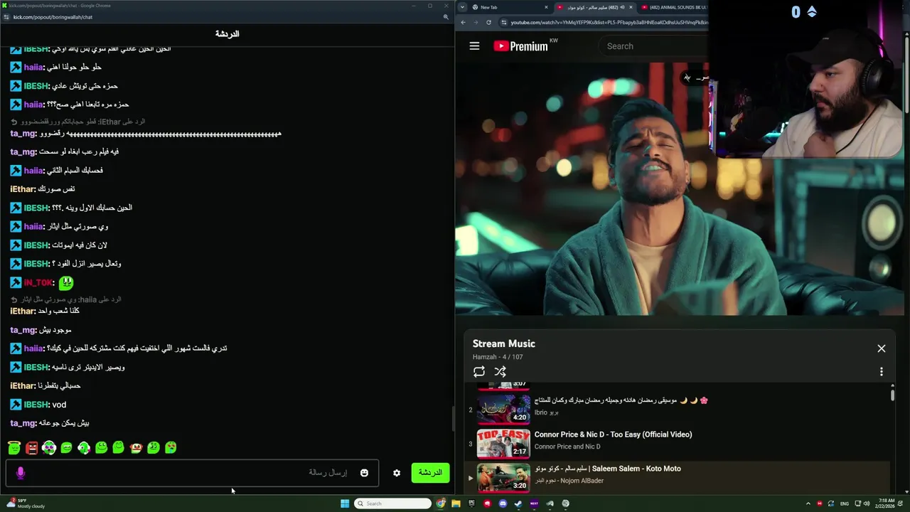Screen dimensions: 910x512
Task: Open Discord from the taskbar
Action: click(x=503, y=503)
